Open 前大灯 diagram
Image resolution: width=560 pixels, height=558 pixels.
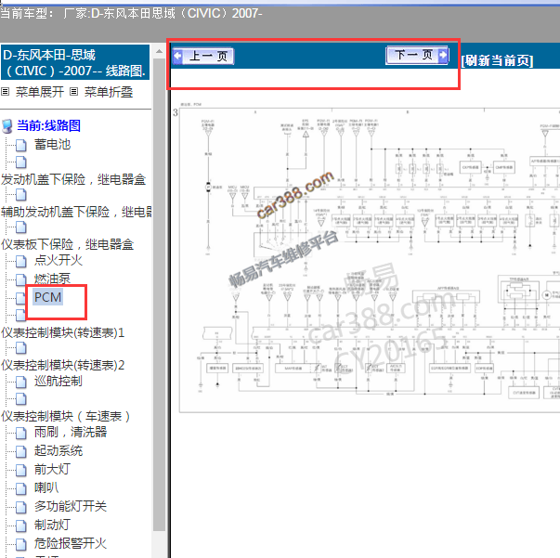tap(53, 469)
